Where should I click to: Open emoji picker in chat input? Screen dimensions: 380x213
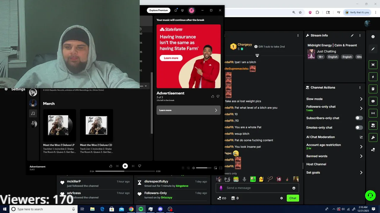point(294,188)
